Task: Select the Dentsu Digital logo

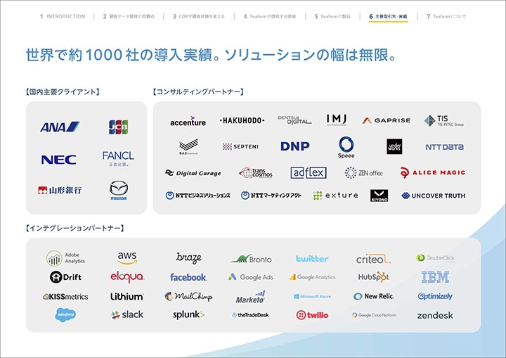Action: pos(294,120)
